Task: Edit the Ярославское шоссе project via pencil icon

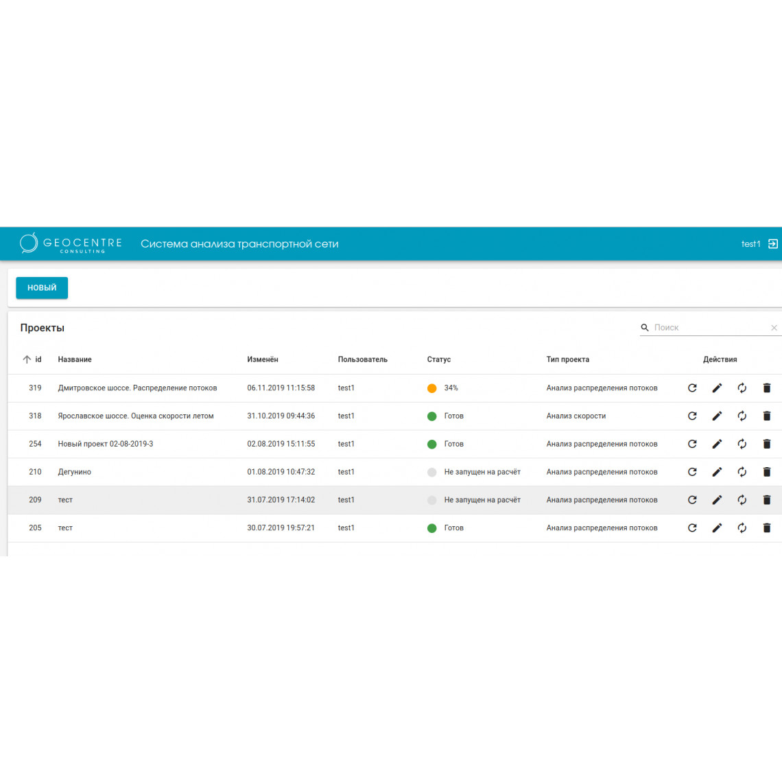Action: pyautogui.click(x=717, y=416)
